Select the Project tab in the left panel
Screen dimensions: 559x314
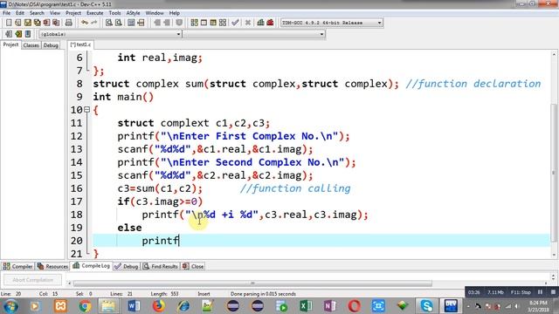10,44
